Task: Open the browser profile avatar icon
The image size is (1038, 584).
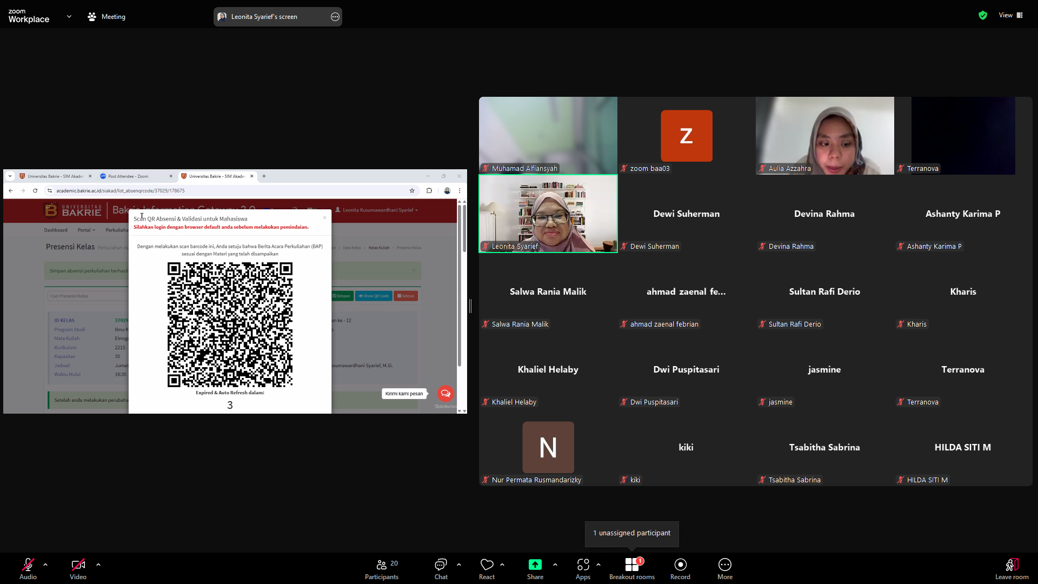Action: coord(447,190)
